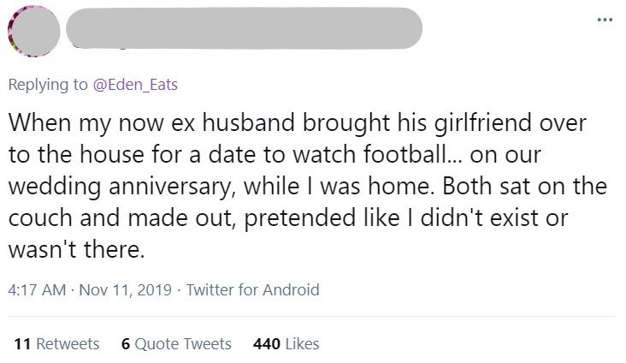View the 440 Likes list

coord(286,343)
